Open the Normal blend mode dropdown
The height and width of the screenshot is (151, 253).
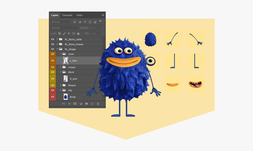(64, 28)
